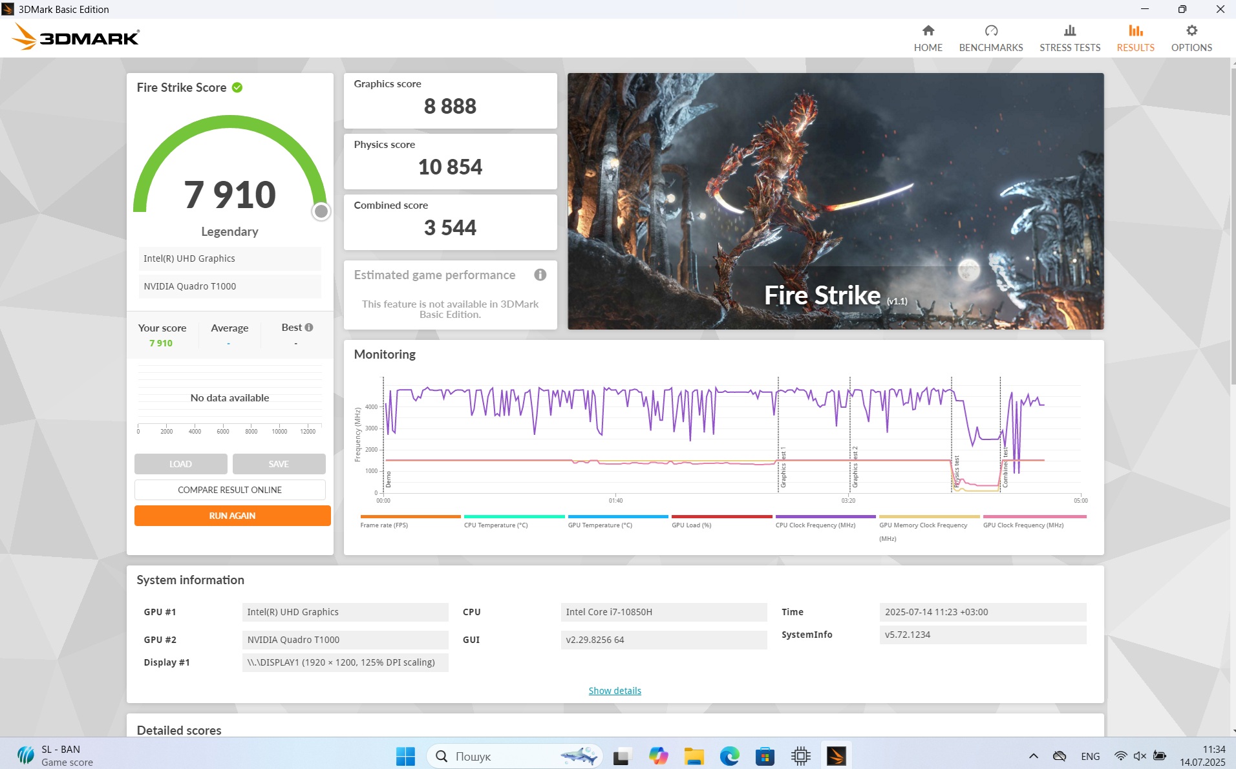Toggle the Frame rate (FPS) legend
The image size is (1236, 769).
click(410, 521)
